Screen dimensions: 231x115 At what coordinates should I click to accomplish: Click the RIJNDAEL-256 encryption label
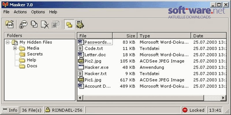[x=67, y=110]
